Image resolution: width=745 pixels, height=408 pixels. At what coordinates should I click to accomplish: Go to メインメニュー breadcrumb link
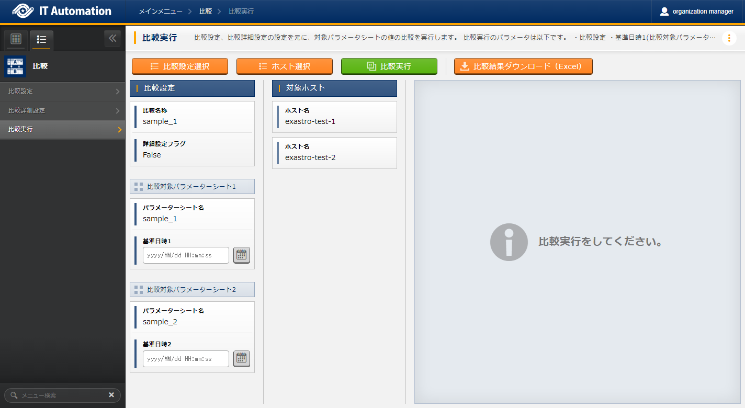(161, 11)
